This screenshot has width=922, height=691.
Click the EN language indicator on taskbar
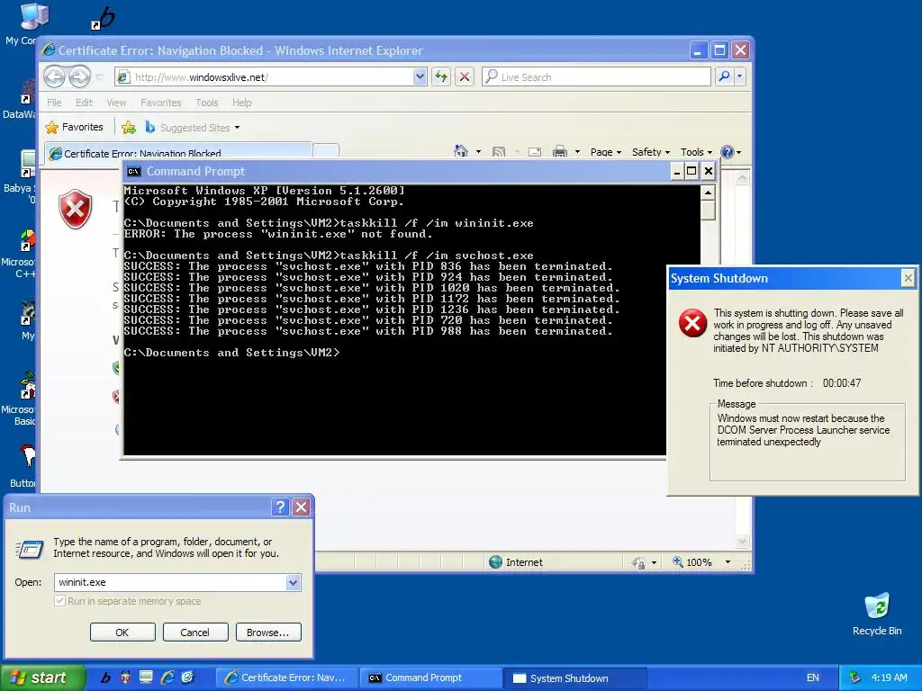813,678
